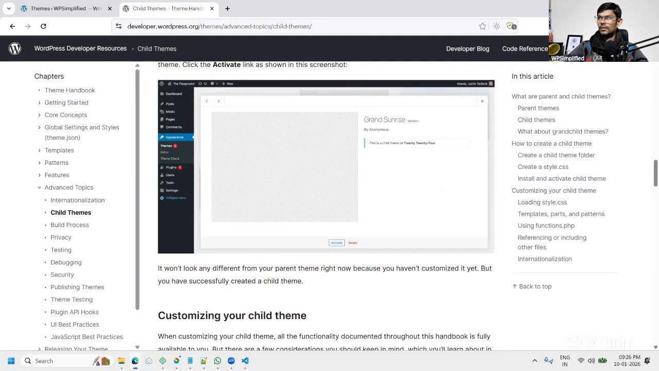Open JavaScript Best Practices chapter
This screenshot has height=371, width=659.
pos(86,337)
